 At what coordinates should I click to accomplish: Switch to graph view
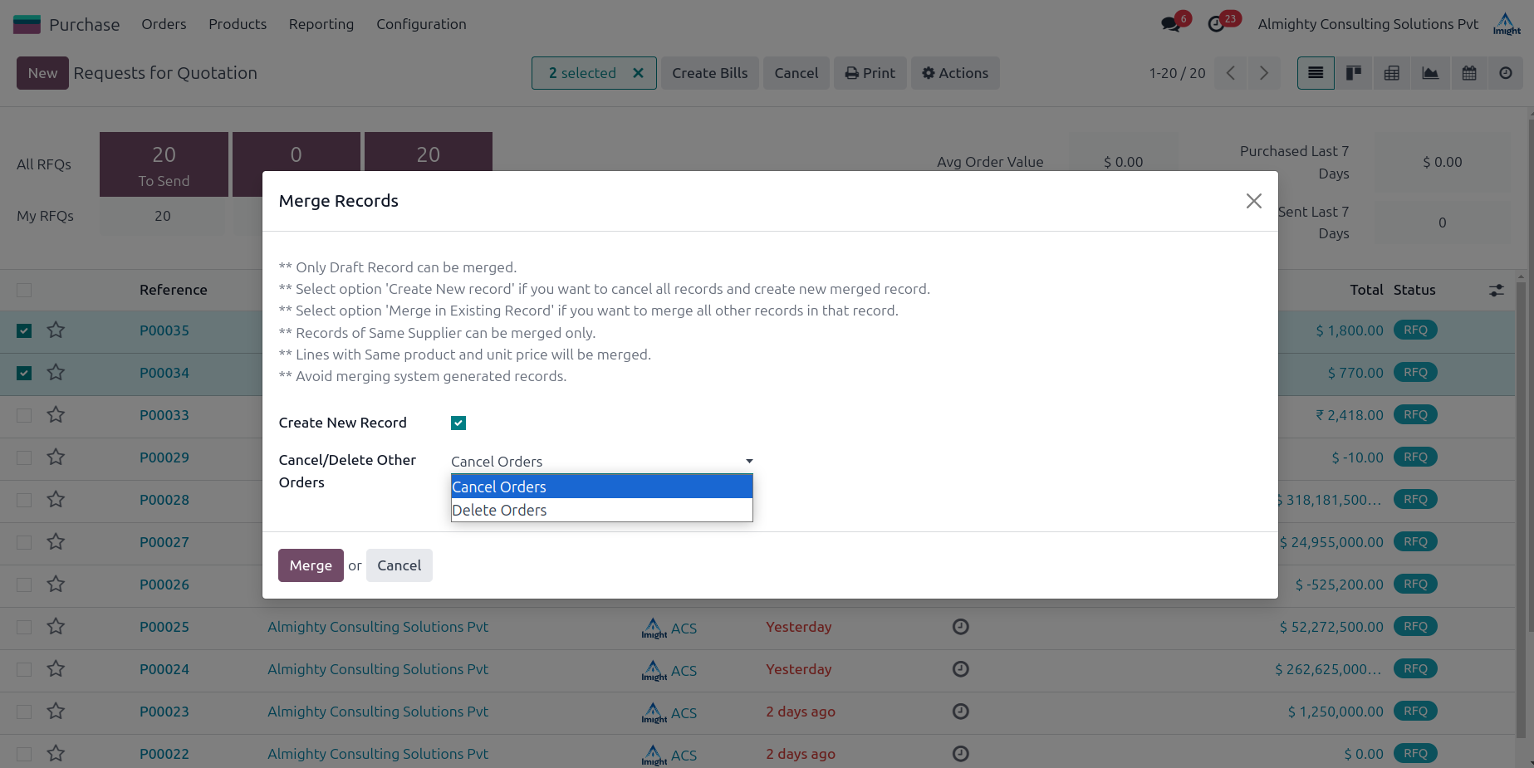1430,73
